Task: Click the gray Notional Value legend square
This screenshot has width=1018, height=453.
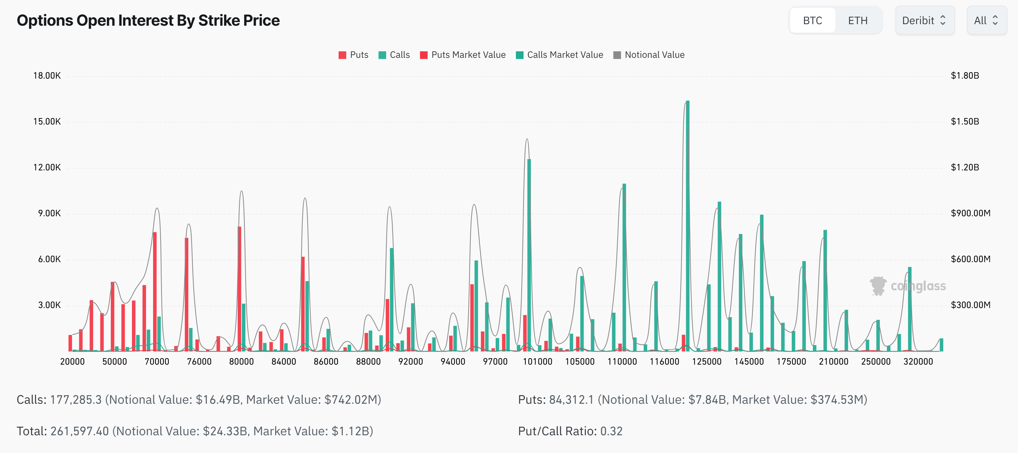Action: coord(617,55)
